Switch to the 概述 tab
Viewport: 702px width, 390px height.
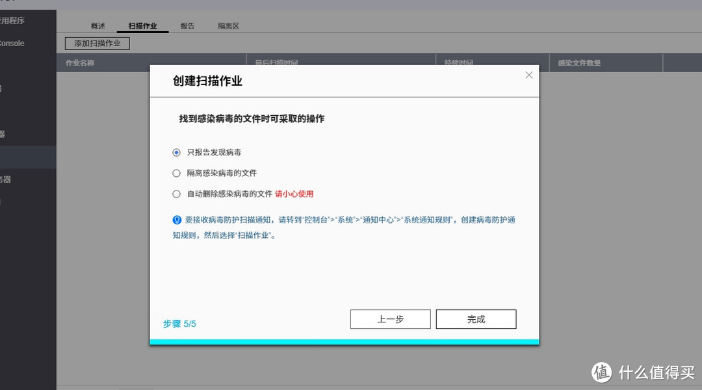(x=97, y=26)
